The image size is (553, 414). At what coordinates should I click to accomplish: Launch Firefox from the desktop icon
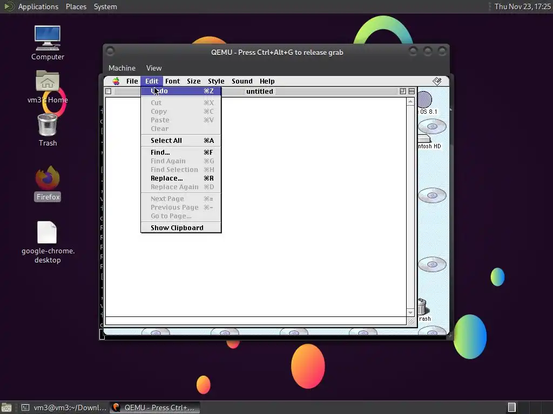(x=48, y=178)
